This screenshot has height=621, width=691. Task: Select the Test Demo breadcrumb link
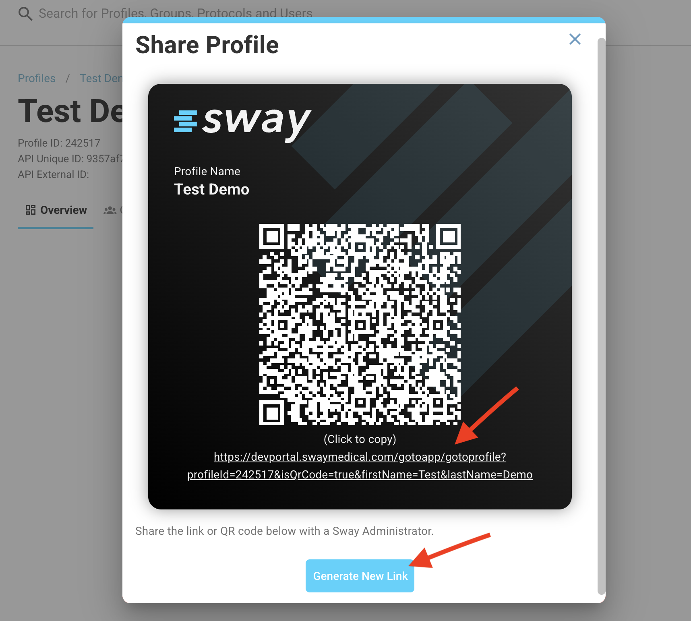[x=101, y=78]
